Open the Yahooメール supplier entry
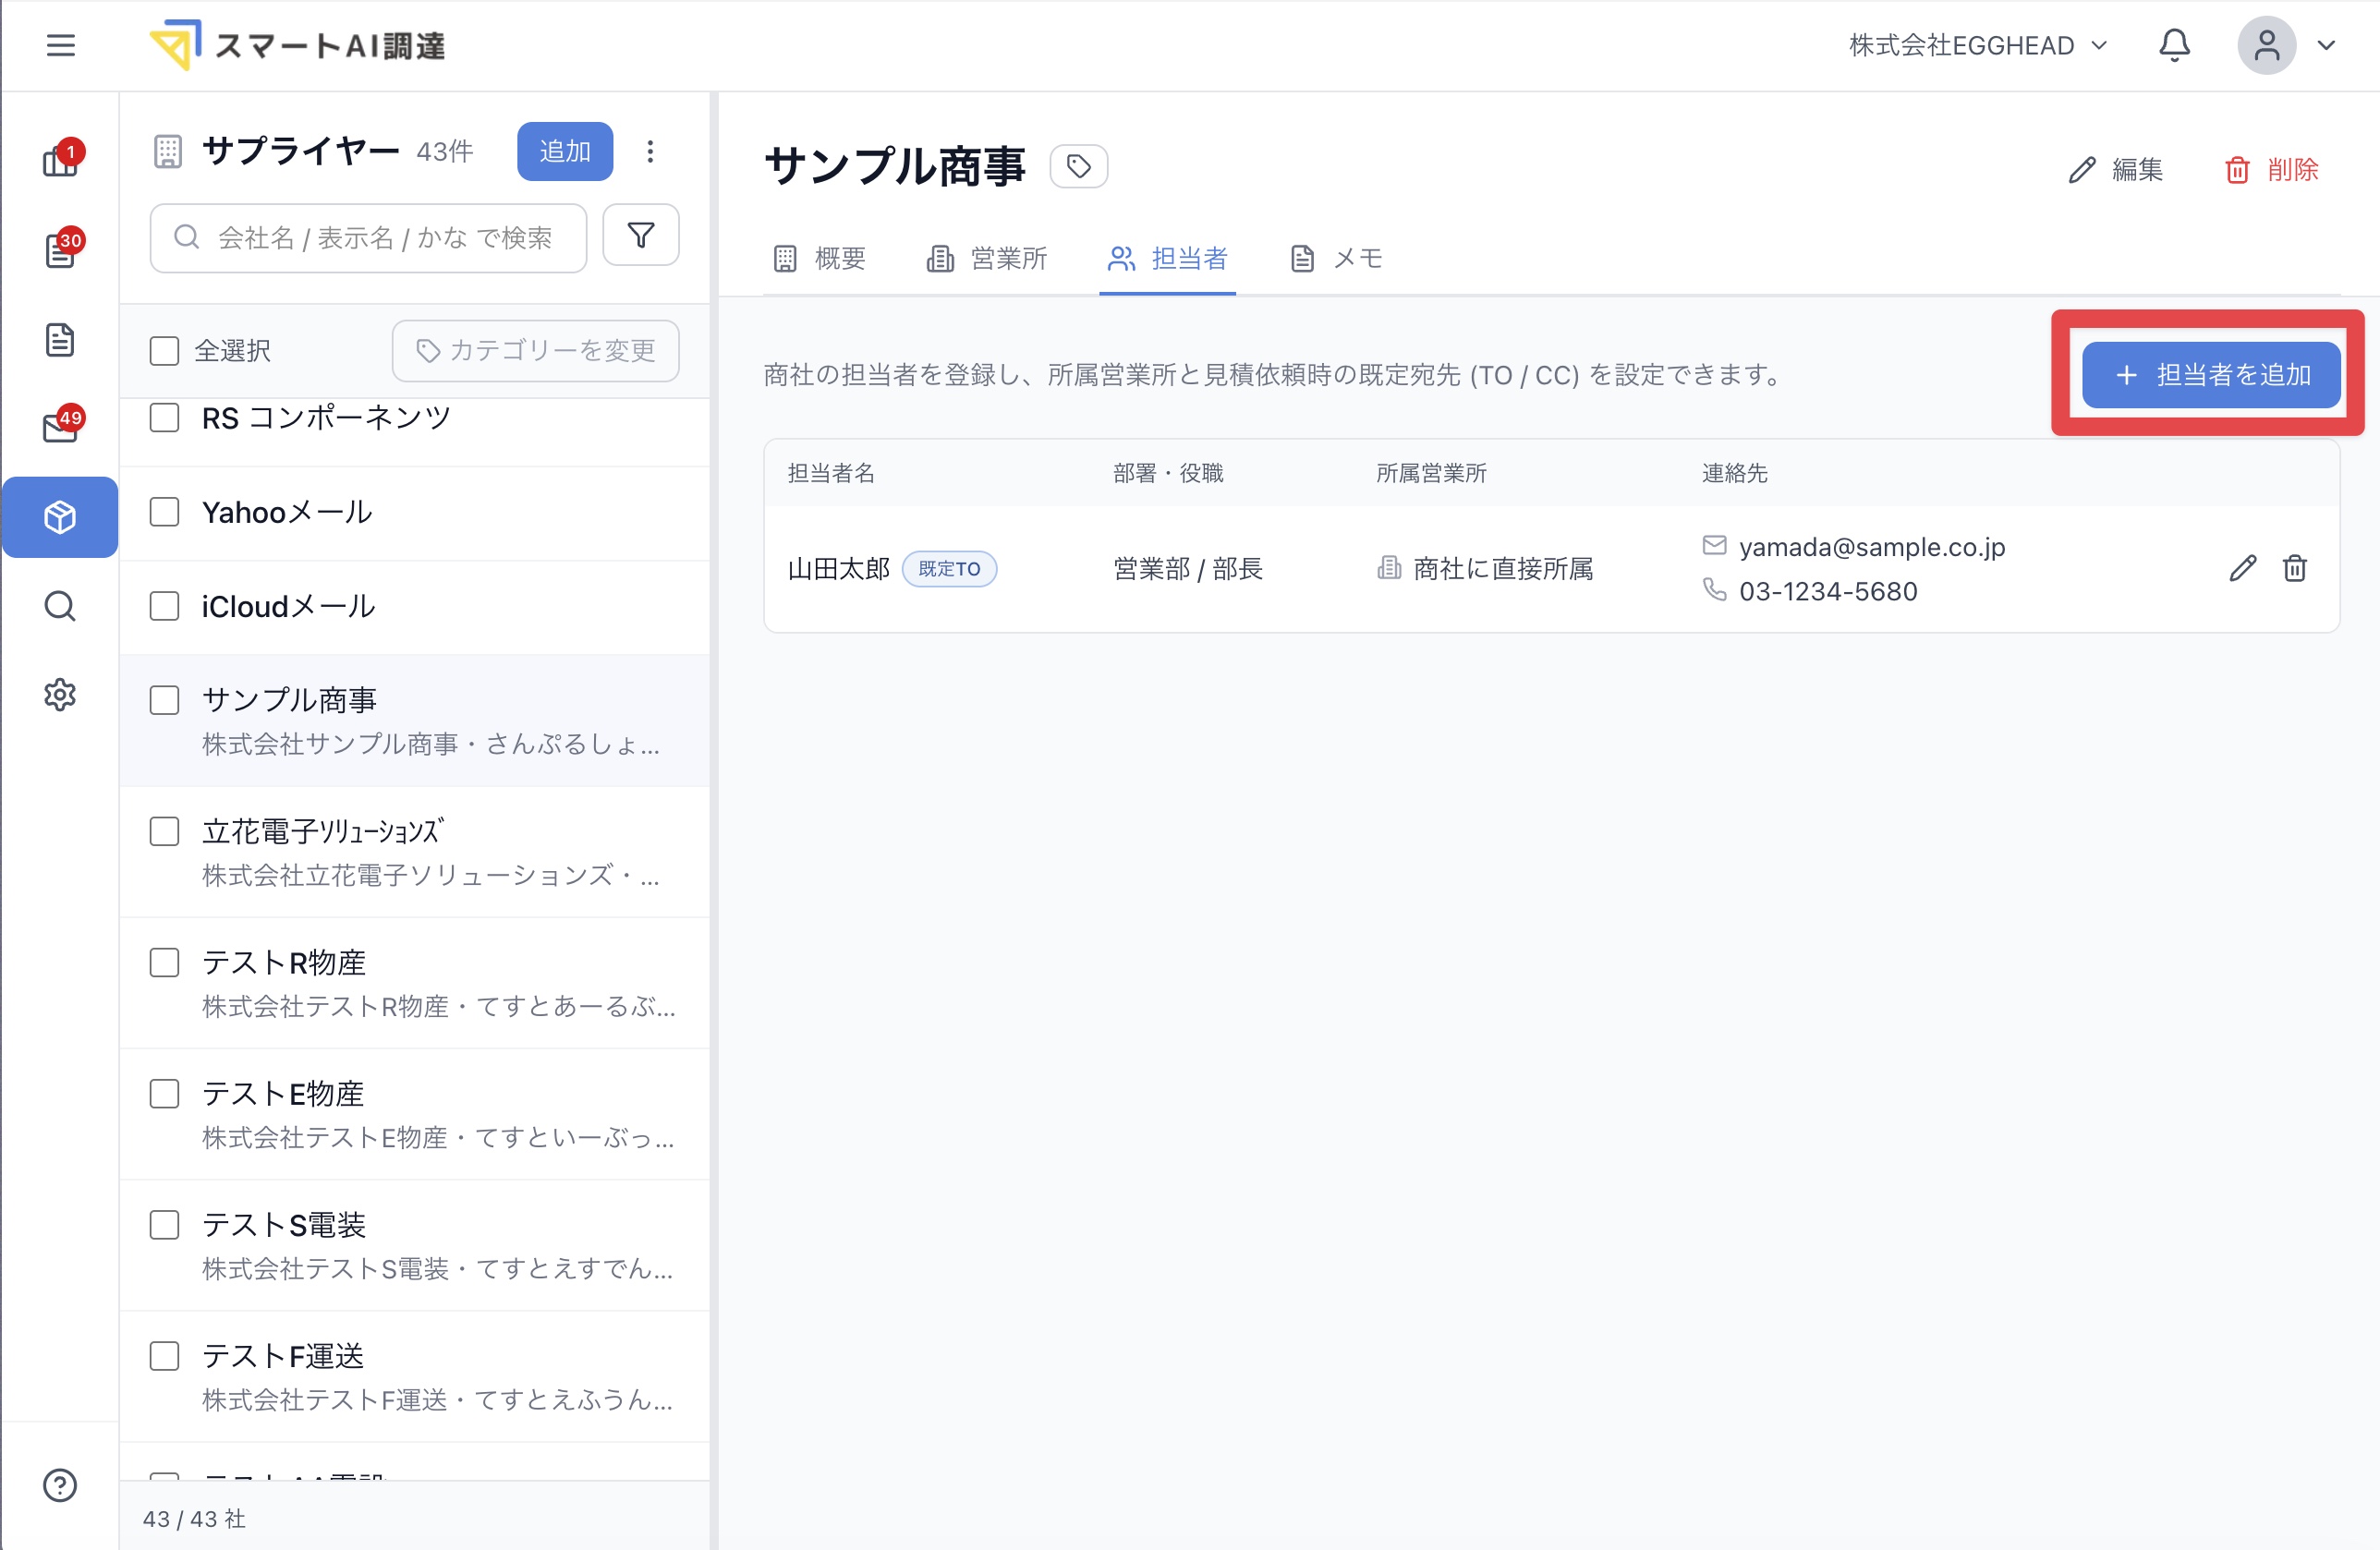This screenshot has height=1550, width=2380. point(414,513)
